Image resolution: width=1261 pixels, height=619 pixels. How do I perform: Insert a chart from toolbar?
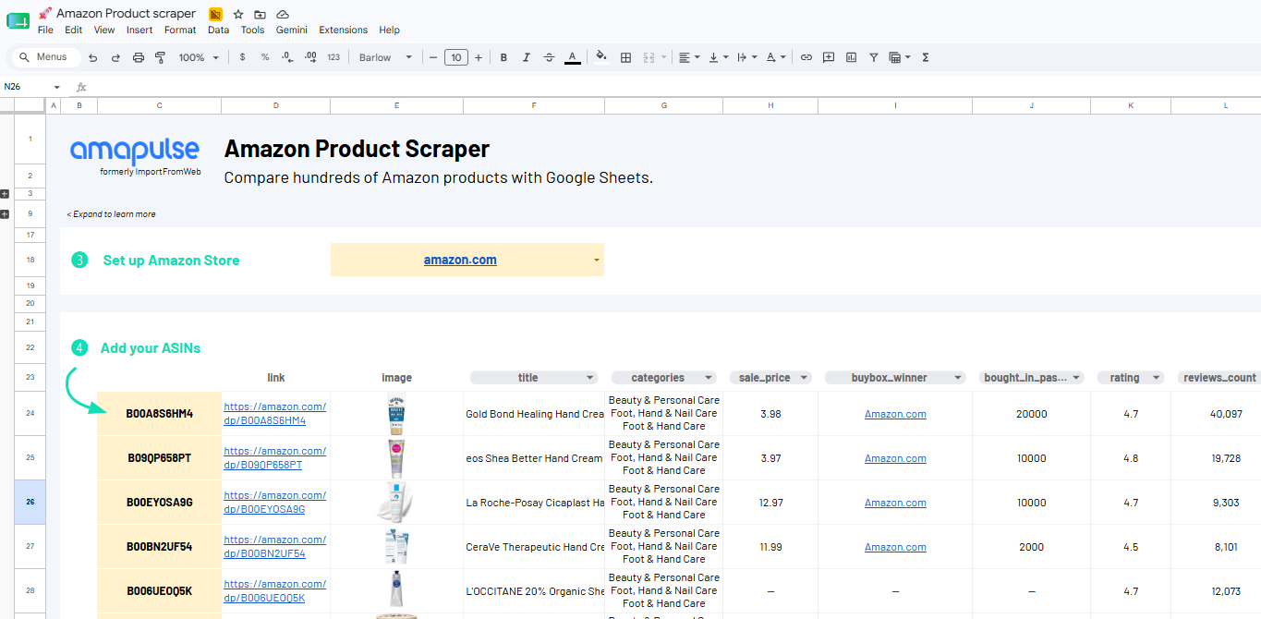851,57
